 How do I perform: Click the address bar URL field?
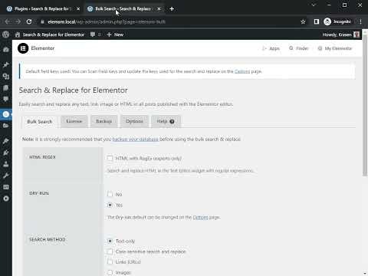click(169, 21)
